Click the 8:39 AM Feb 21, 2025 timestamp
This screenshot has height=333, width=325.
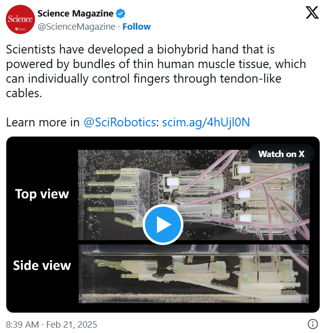pyautogui.click(x=52, y=325)
